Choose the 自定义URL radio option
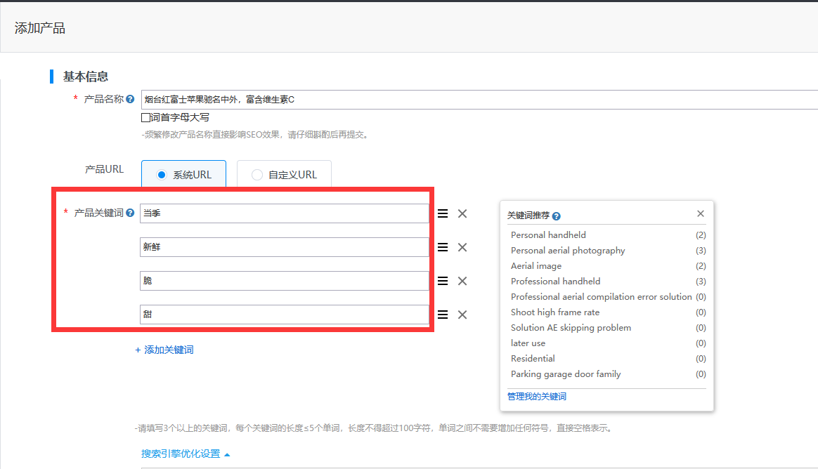 pos(257,175)
